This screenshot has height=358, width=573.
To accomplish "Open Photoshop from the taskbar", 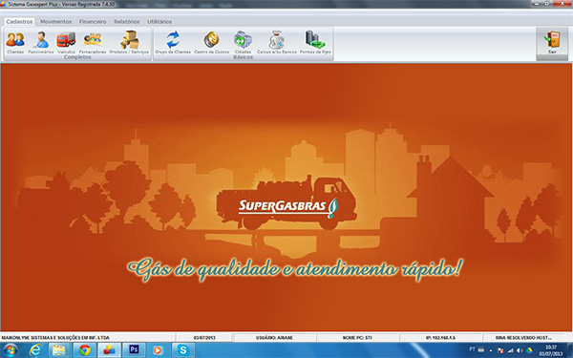I will 134,350.
